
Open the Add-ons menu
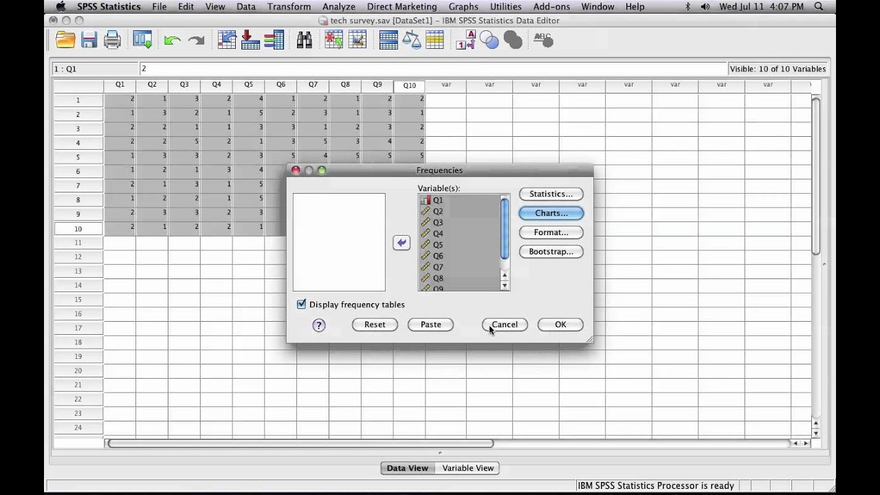pos(551,7)
